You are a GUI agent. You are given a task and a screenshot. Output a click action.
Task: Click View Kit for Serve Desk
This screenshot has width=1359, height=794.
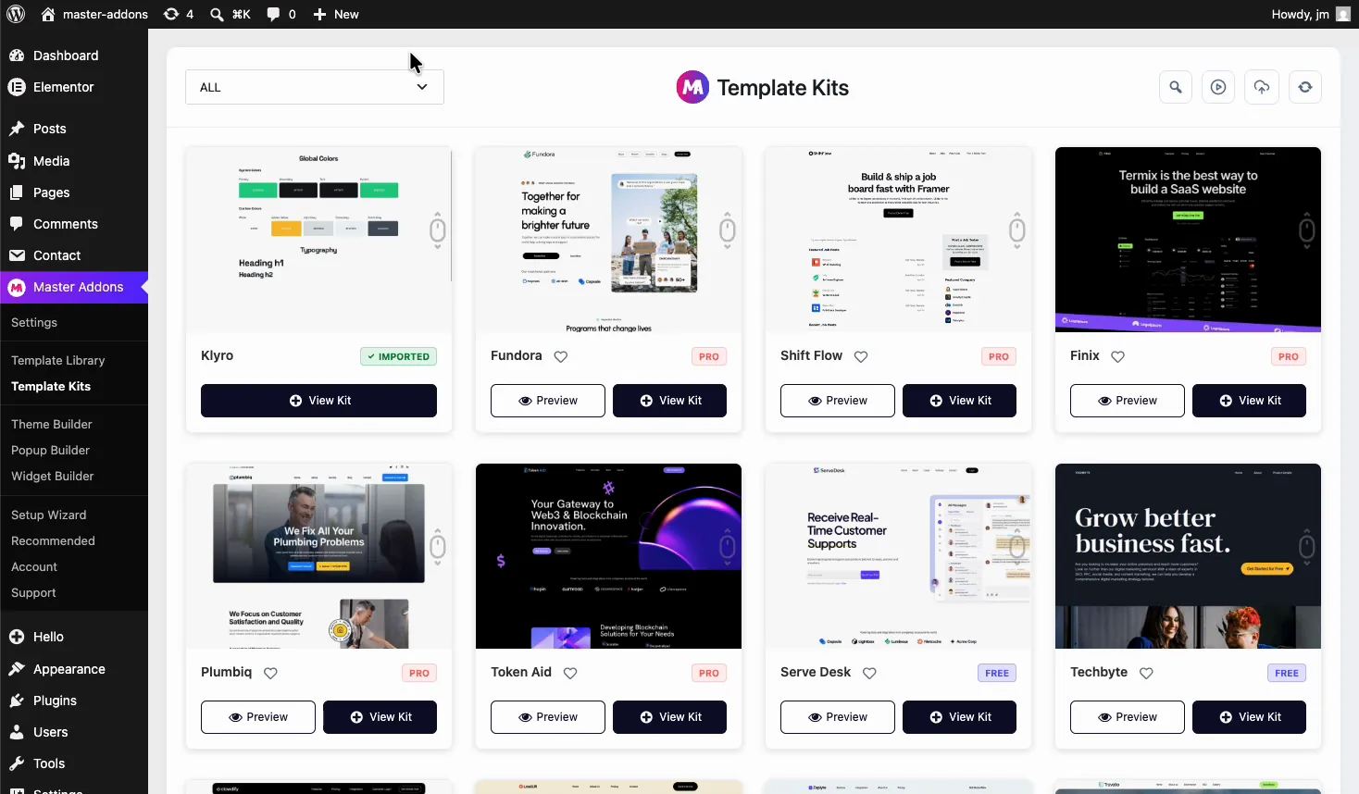coord(959,717)
